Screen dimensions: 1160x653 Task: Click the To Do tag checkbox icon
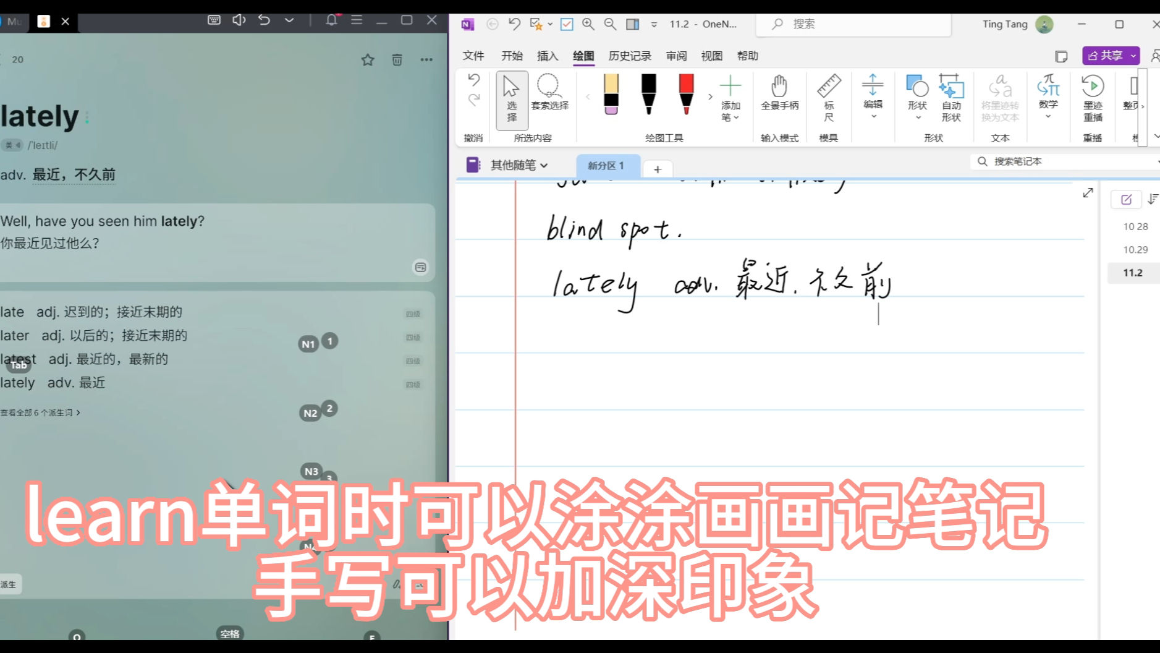(x=567, y=24)
